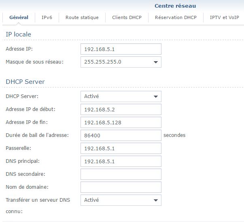Screen dimensions: 244x222
Task: Switch to Clients DHCP tab
Action: pyautogui.click(x=127, y=17)
